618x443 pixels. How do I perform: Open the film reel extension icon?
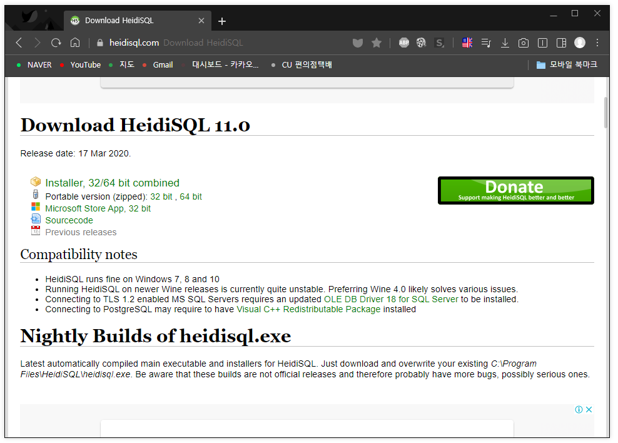pyautogui.click(x=422, y=43)
